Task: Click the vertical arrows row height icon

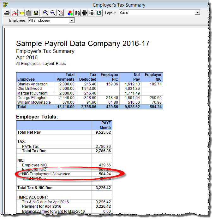Action: click(x=92, y=13)
